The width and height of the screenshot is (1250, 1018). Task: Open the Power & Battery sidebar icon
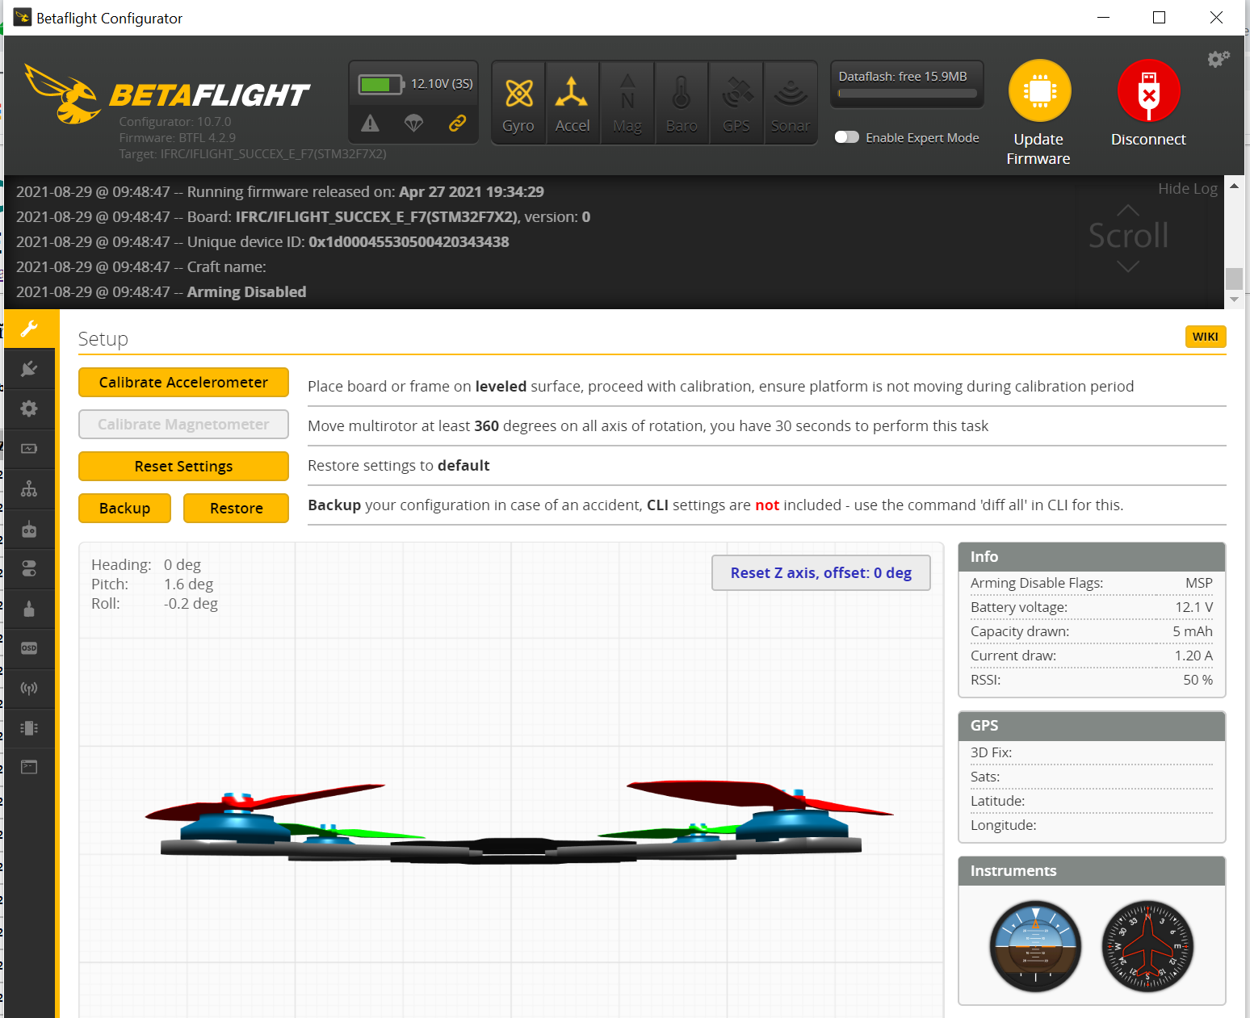29,449
